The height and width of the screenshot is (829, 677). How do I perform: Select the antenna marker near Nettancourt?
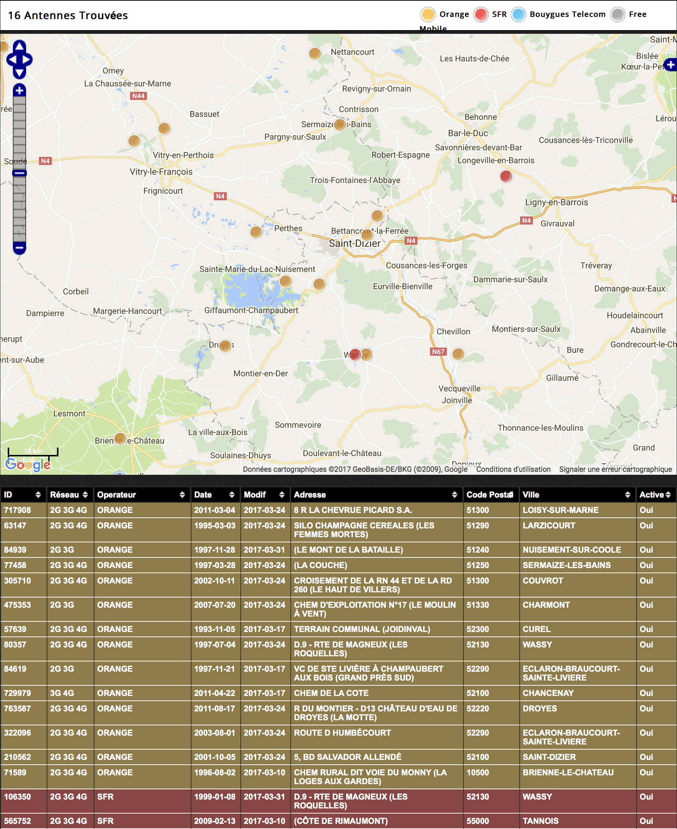point(315,53)
